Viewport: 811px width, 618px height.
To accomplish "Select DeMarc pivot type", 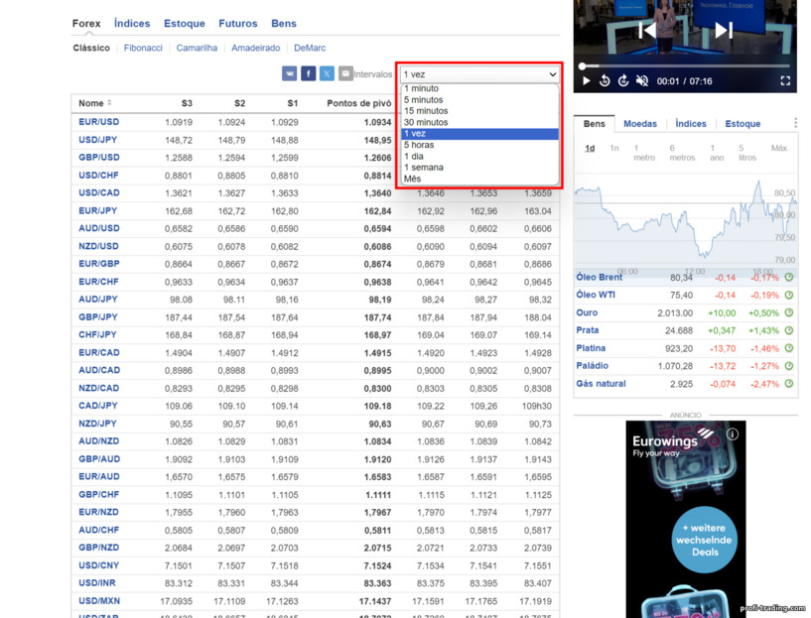I will tap(310, 48).
